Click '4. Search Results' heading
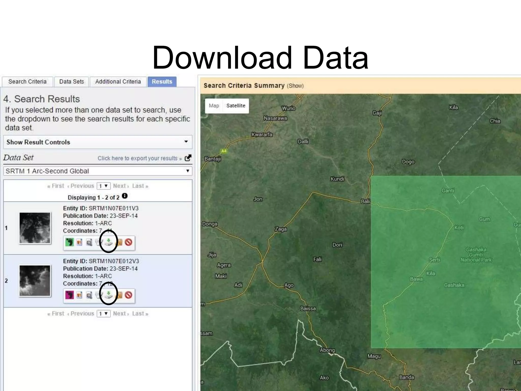This screenshot has height=391, width=521. (x=41, y=99)
